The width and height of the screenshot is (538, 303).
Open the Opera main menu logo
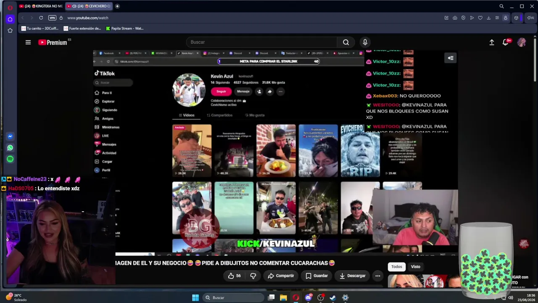click(10, 7)
